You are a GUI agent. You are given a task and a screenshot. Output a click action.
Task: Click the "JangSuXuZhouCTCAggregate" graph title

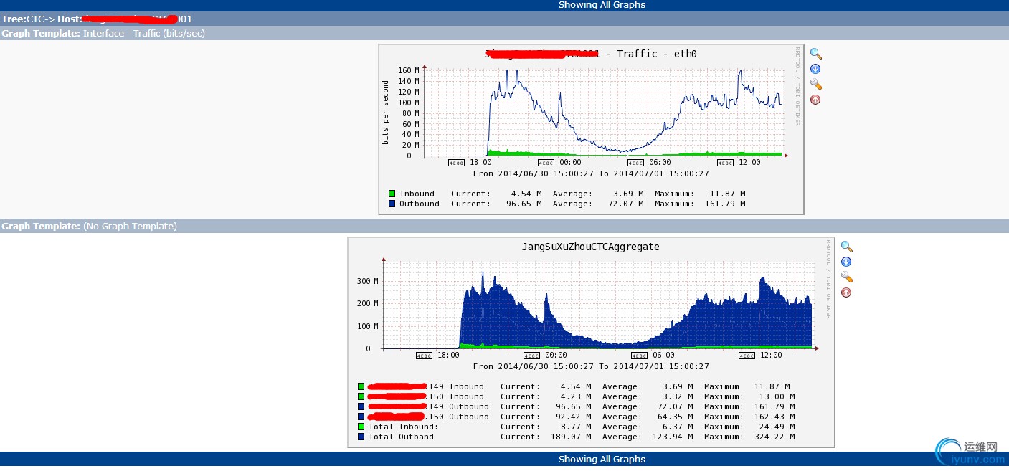point(590,247)
